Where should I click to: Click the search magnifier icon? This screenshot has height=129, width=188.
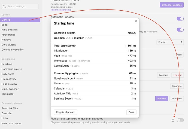click(x=4, y=6)
